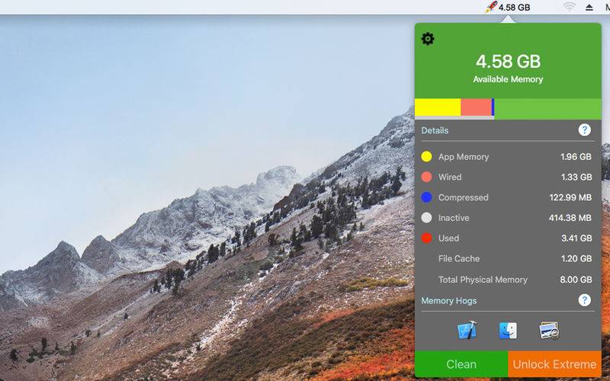The image size is (610, 381).
Task: Click the light green free segment of bar
Action: pos(547,108)
